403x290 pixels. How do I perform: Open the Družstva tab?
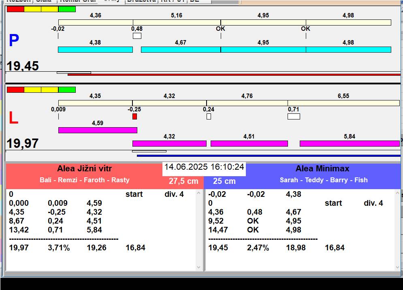pos(141,1)
